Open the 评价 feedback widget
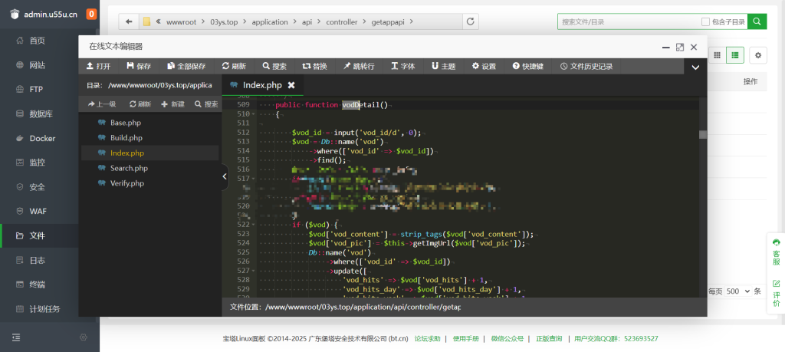This screenshot has width=785, height=352. pyautogui.click(x=776, y=294)
